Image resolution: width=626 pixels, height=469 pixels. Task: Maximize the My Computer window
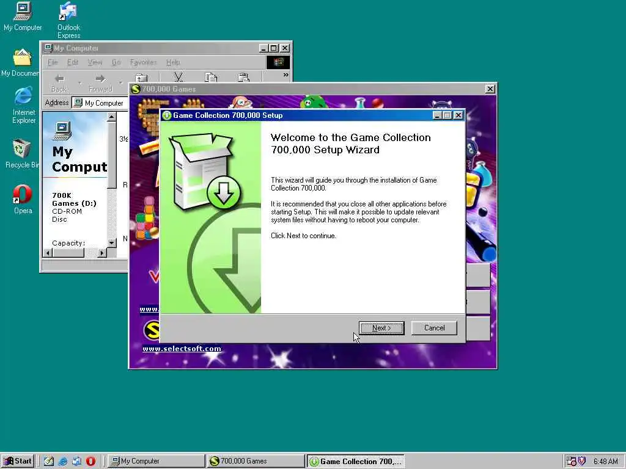tap(273, 48)
